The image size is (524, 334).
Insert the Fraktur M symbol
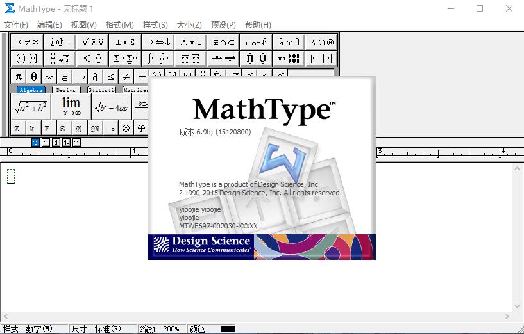pyautogui.click(x=95, y=128)
